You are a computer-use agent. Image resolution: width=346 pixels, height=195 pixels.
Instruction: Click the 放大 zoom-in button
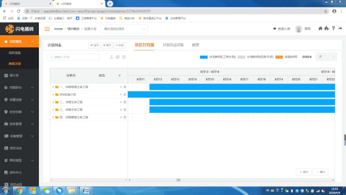304,172
